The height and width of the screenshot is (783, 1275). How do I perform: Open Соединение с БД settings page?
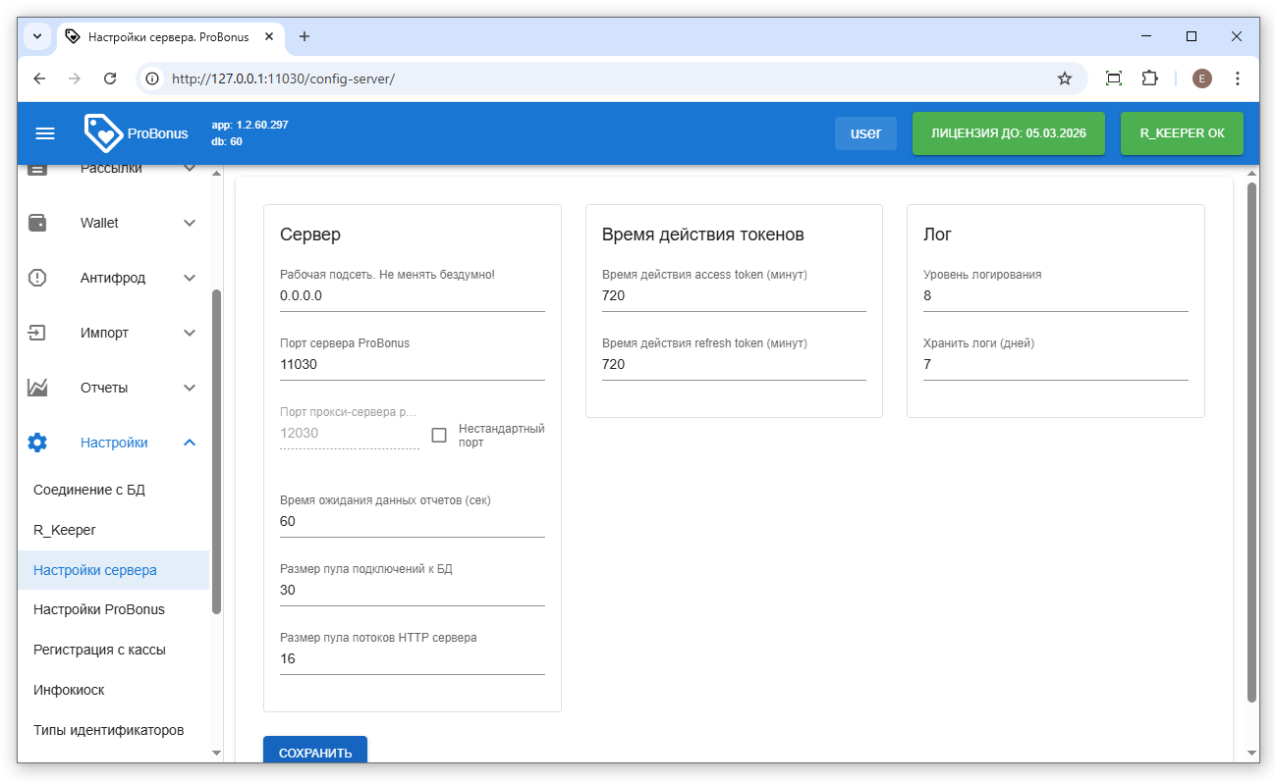(89, 490)
